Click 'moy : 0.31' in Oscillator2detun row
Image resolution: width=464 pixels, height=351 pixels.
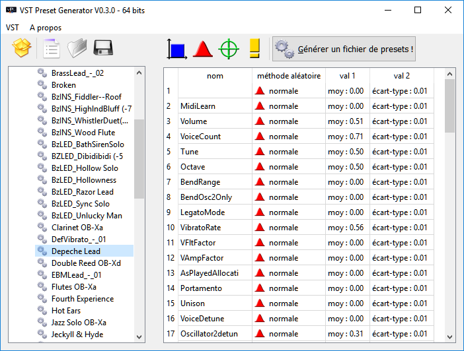coord(345,334)
